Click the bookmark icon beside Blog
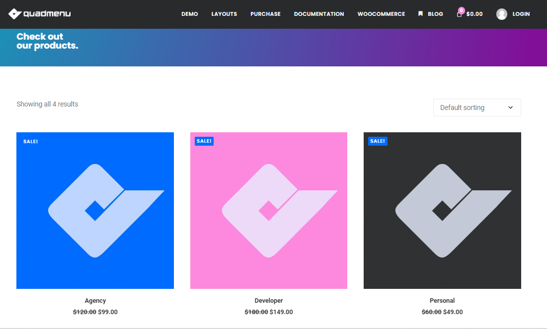 420,14
